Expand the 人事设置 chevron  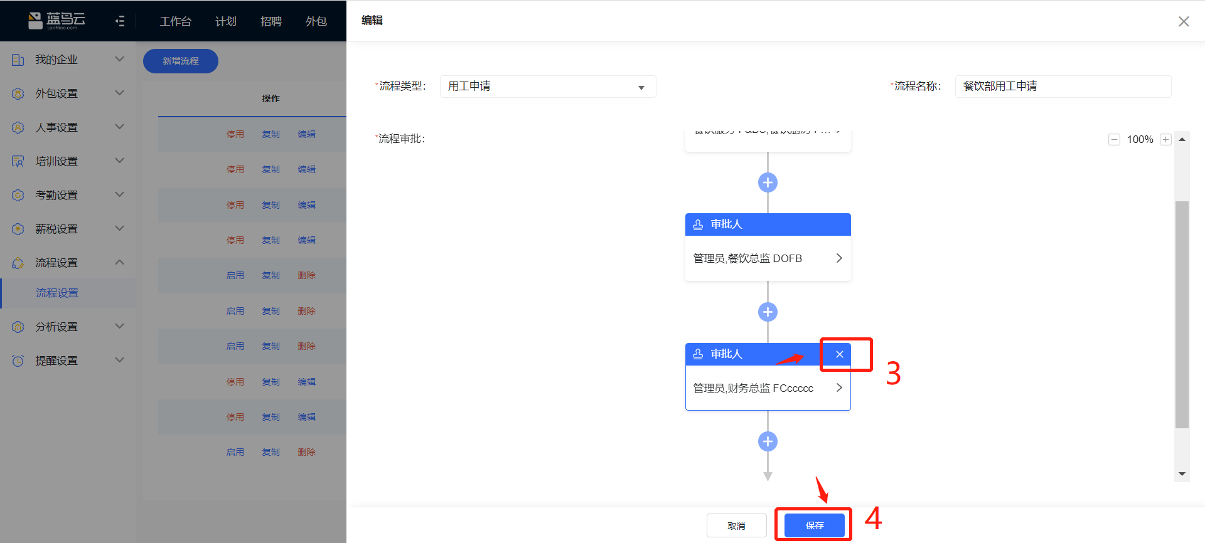coord(119,127)
